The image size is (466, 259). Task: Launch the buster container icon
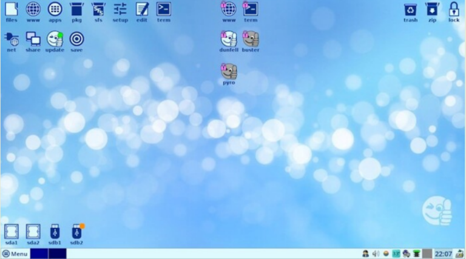coord(251,39)
